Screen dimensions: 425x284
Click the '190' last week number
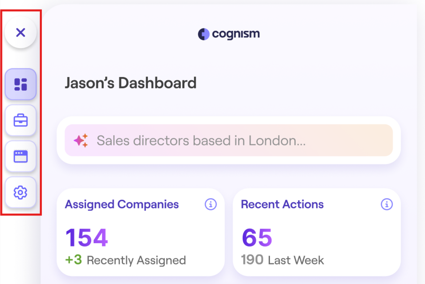pyautogui.click(x=252, y=260)
